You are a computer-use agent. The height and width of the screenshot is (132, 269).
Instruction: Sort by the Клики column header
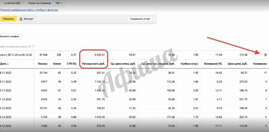(57, 64)
